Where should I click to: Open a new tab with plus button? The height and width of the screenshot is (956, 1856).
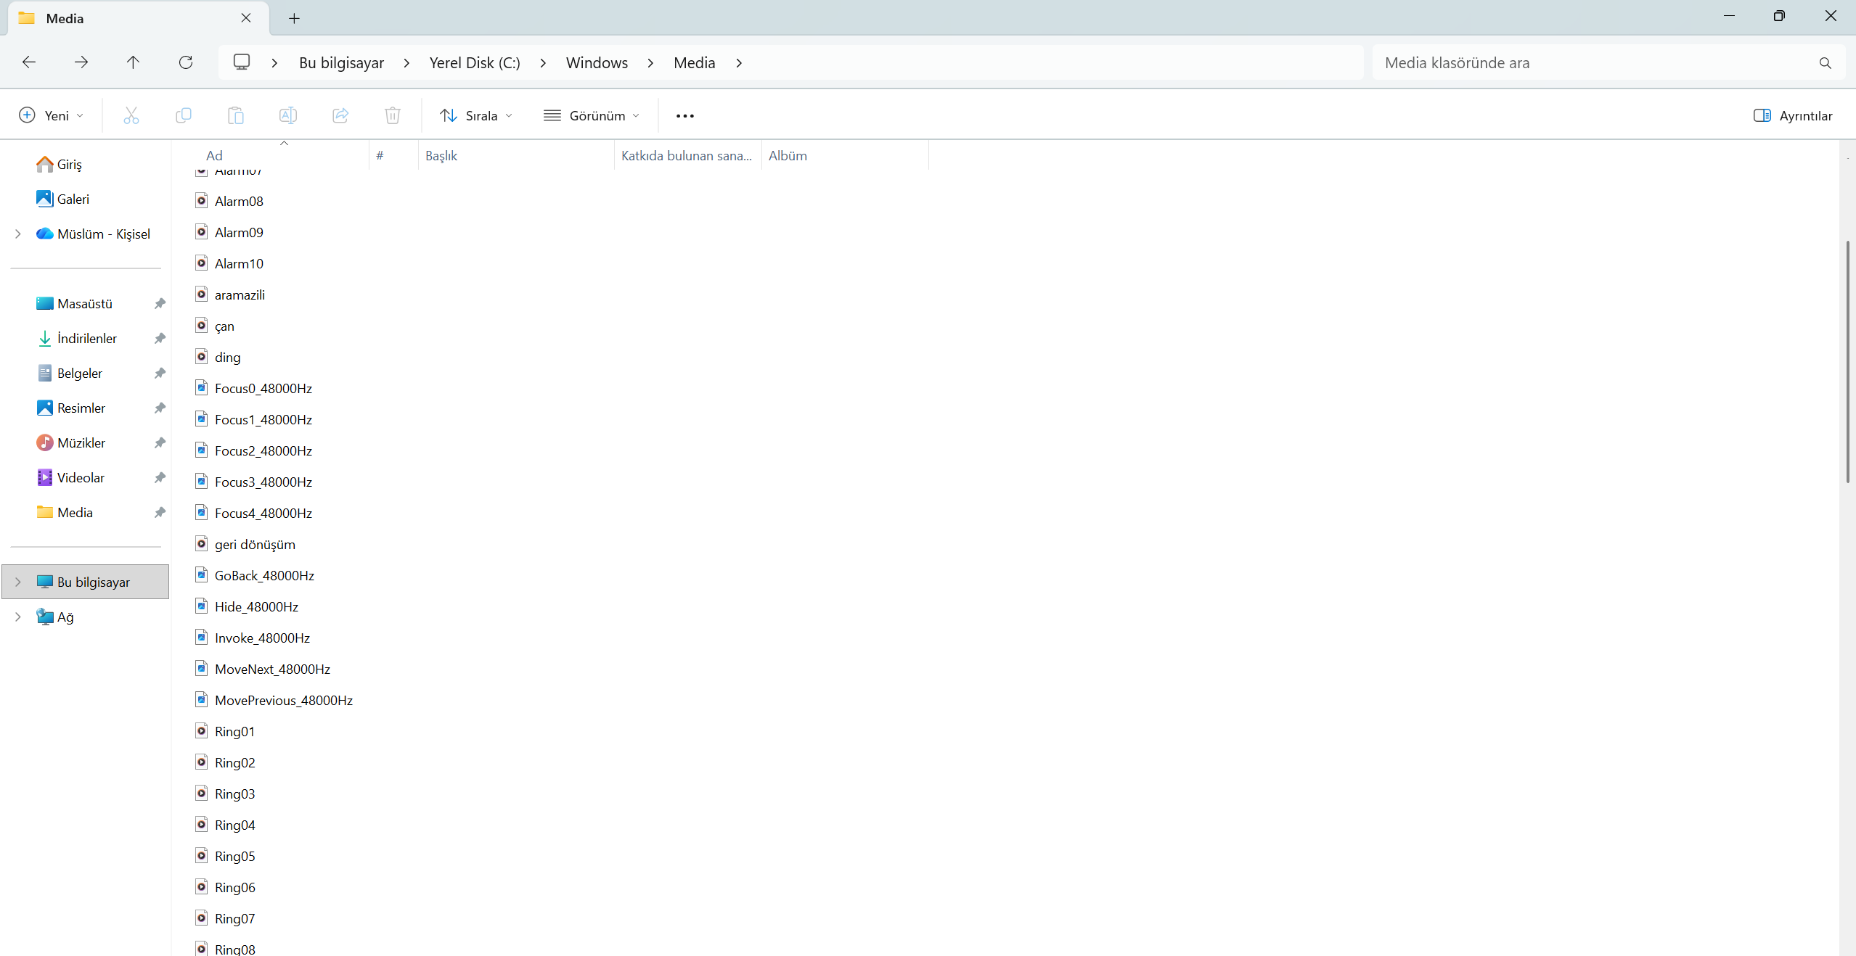[294, 18]
